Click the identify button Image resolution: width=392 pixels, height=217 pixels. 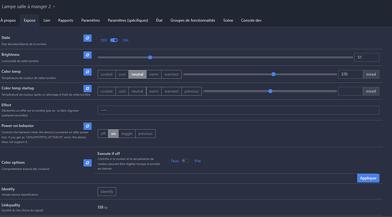point(107,191)
